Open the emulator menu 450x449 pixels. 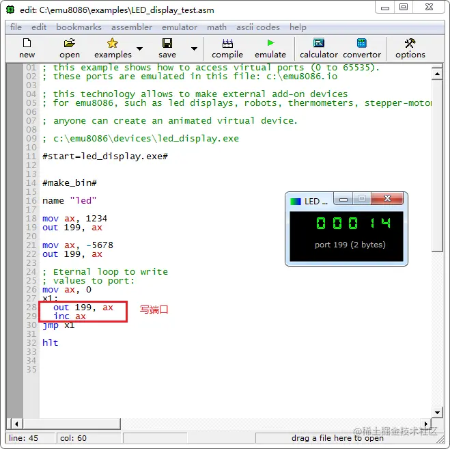(x=180, y=27)
